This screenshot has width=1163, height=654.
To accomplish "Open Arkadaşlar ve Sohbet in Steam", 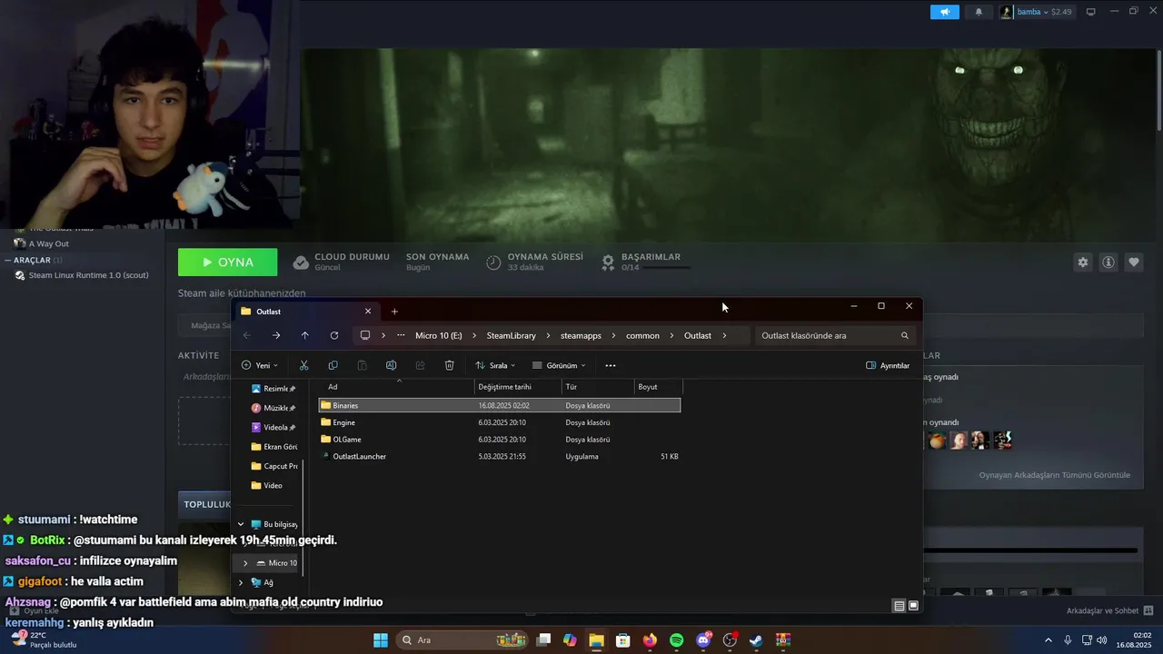I will click(1109, 610).
